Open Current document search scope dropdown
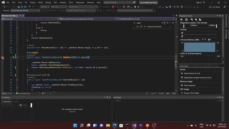Viewport: 229px width, 129px height. [x=159, y=27]
